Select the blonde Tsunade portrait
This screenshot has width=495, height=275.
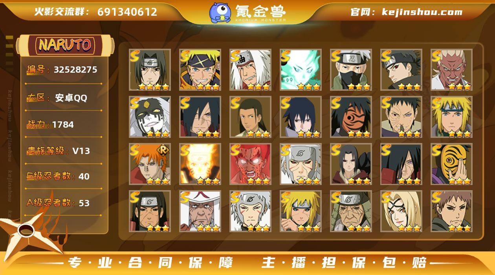(x=401, y=211)
